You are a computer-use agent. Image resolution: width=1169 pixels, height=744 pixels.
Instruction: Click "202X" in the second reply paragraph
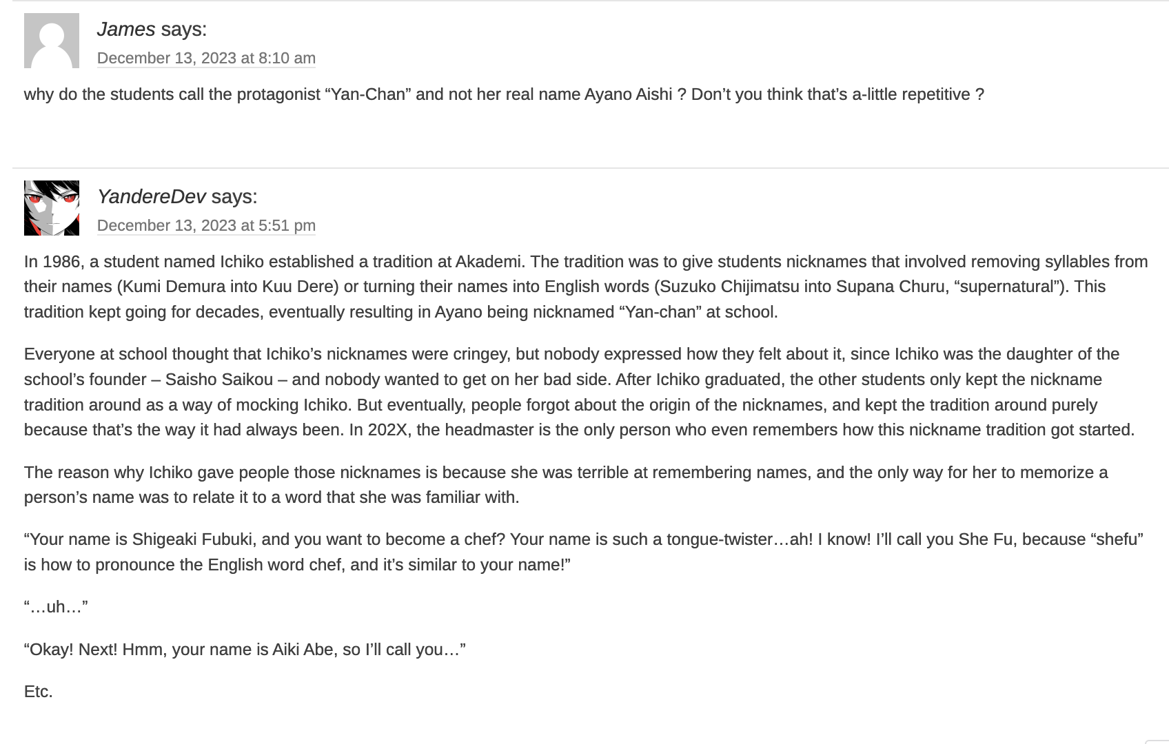pos(387,430)
